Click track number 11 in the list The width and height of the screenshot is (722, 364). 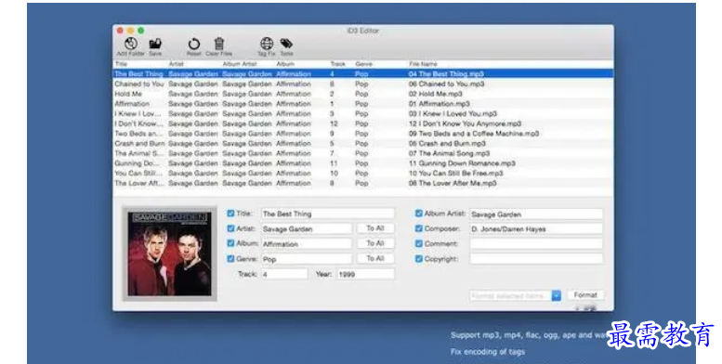click(x=334, y=163)
